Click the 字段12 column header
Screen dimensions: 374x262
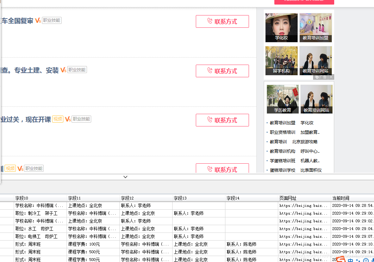[146, 198]
